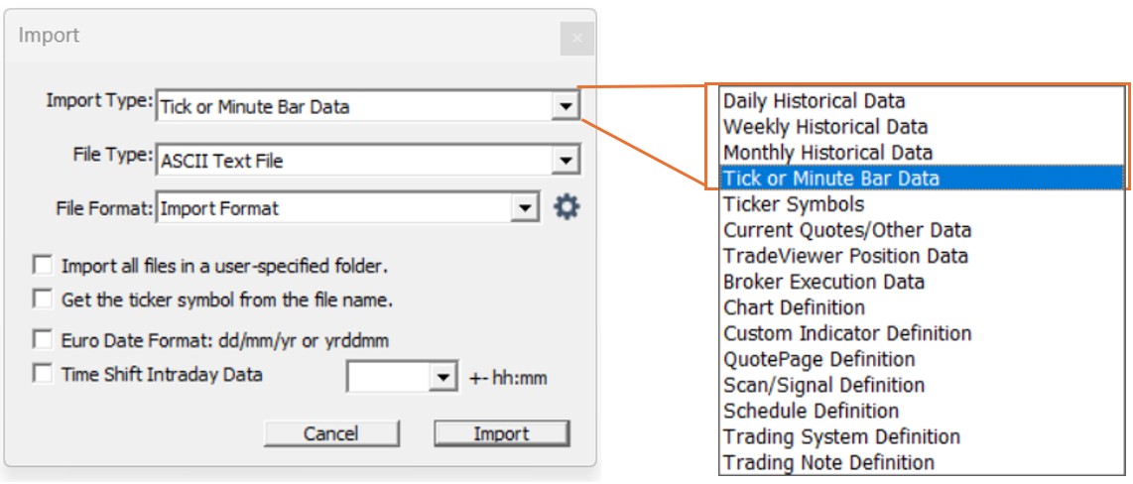Pick Ticker Symbols from the list
The height and width of the screenshot is (484, 1133).
point(794,204)
